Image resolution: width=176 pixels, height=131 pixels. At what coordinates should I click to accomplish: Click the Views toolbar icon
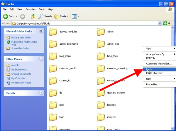tap(74, 17)
